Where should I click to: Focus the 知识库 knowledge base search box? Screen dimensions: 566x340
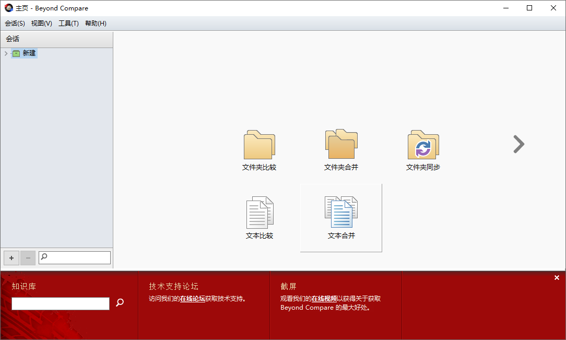(61, 303)
